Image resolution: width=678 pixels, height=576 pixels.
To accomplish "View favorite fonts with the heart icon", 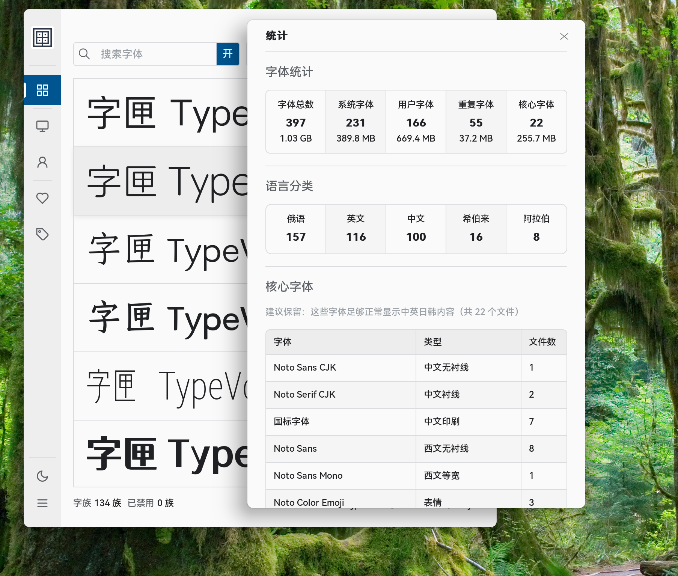I will 43,198.
